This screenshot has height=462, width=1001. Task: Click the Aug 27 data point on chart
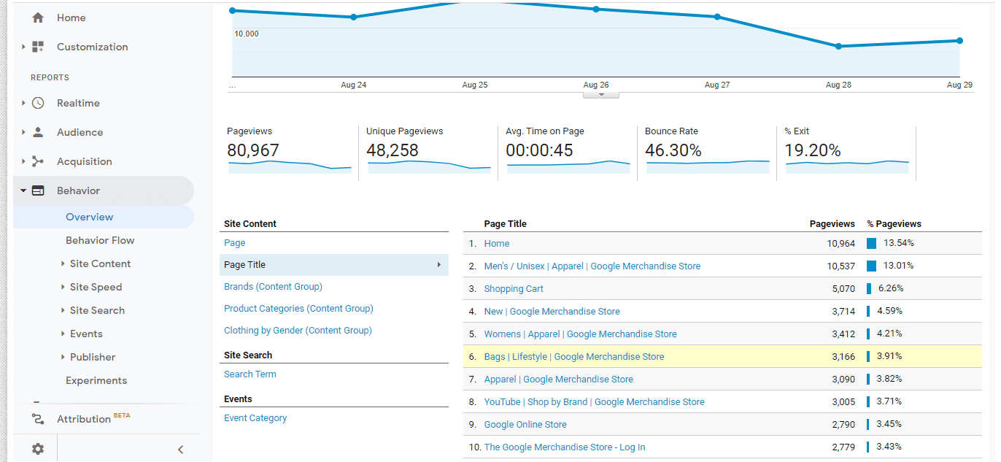[x=717, y=17]
